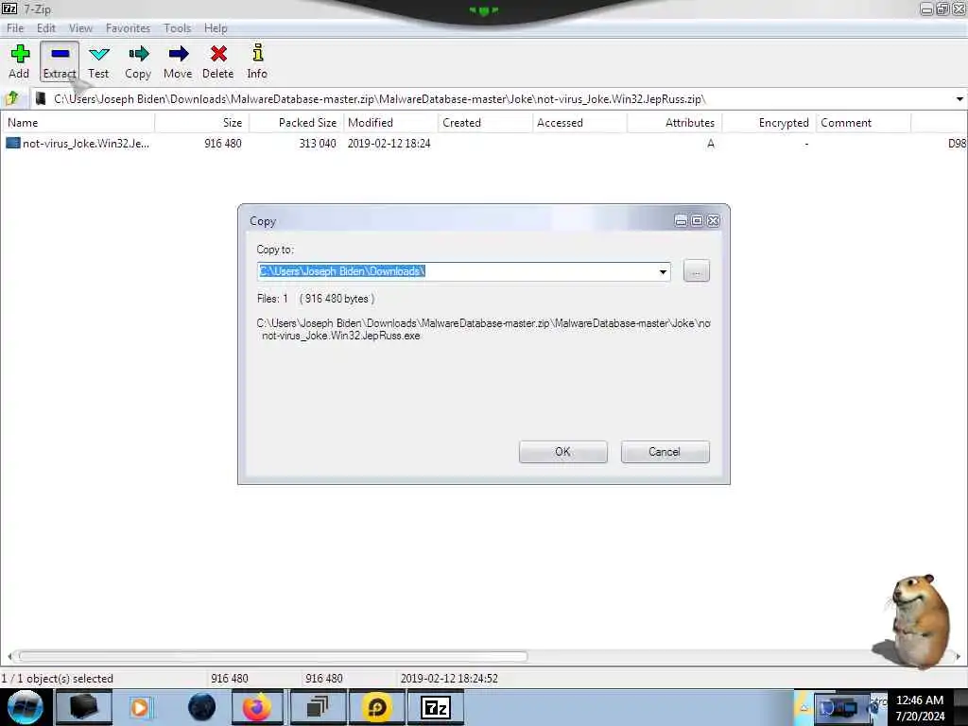Switch to 7-Zip taskbar button
This screenshot has height=726, width=968.
[435, 707]
